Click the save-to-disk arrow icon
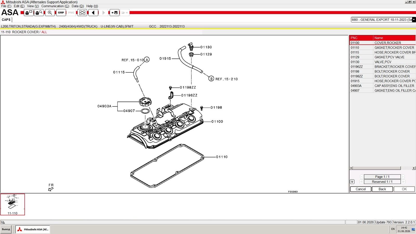The width and height of the screenshot is (416, 234). coord(114,12)
